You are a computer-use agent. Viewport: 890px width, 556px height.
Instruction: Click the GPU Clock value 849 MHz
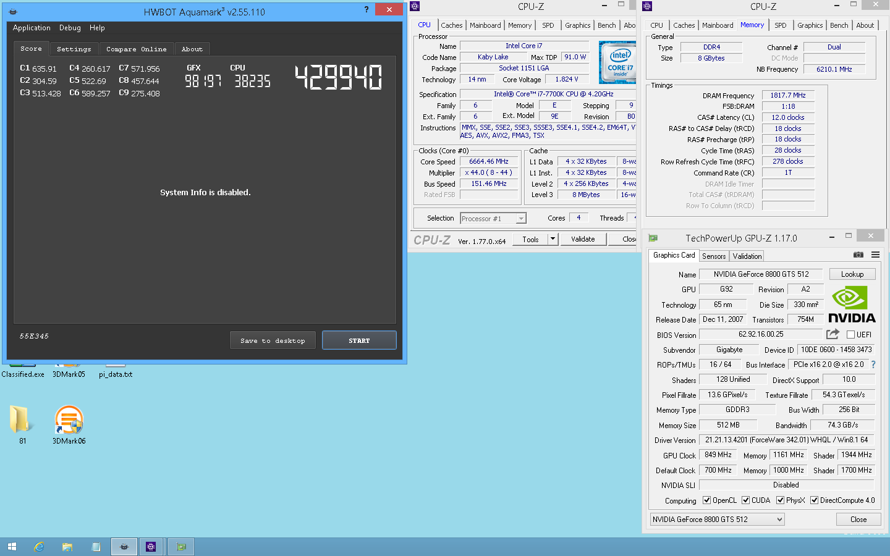click(x=718, y=455)
